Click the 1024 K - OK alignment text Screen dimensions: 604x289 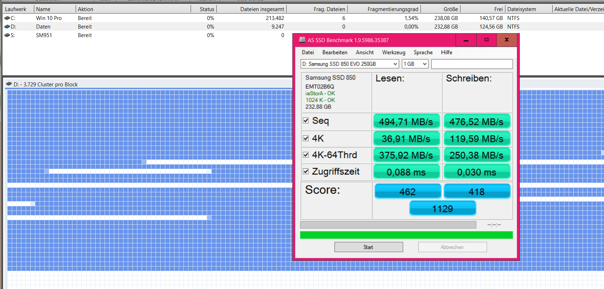click(320, 100)
